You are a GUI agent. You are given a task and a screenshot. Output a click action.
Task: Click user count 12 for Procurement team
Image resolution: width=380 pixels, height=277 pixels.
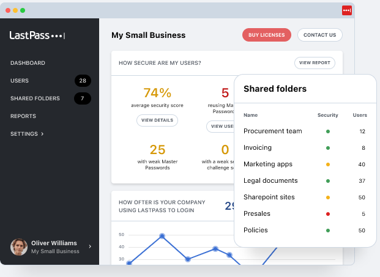[x=362, y=131]
